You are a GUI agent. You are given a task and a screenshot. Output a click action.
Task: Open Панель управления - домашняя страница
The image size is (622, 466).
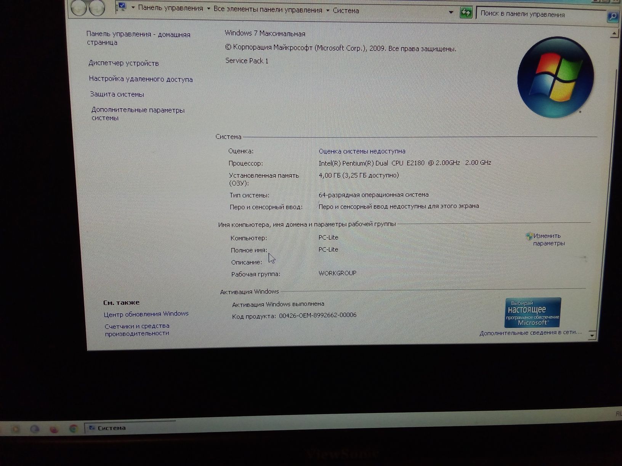click(x=138, y=38)
